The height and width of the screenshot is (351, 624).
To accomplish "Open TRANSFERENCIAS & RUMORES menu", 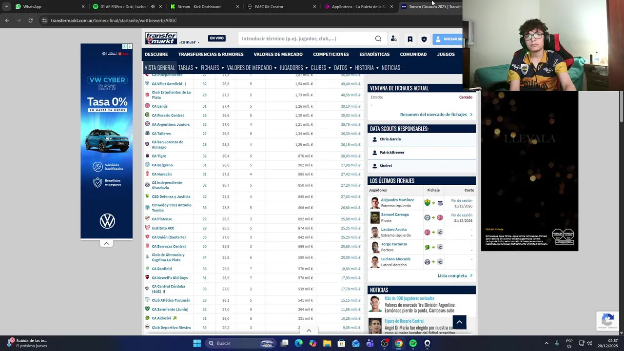I will pyautogui.click(x=211, y=54).
